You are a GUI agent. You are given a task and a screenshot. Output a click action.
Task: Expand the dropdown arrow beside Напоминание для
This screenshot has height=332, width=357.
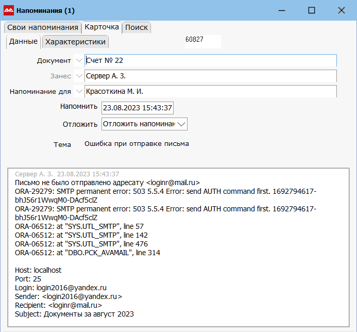click(78, 92)
